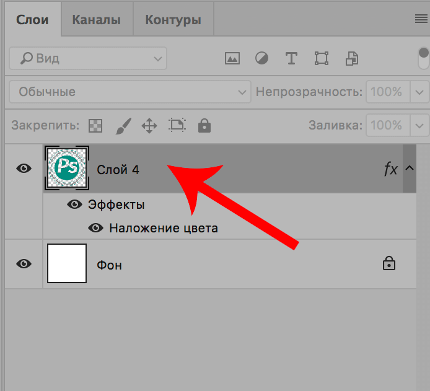Filter layers by pixel layer icon

[x=232, y=59]
